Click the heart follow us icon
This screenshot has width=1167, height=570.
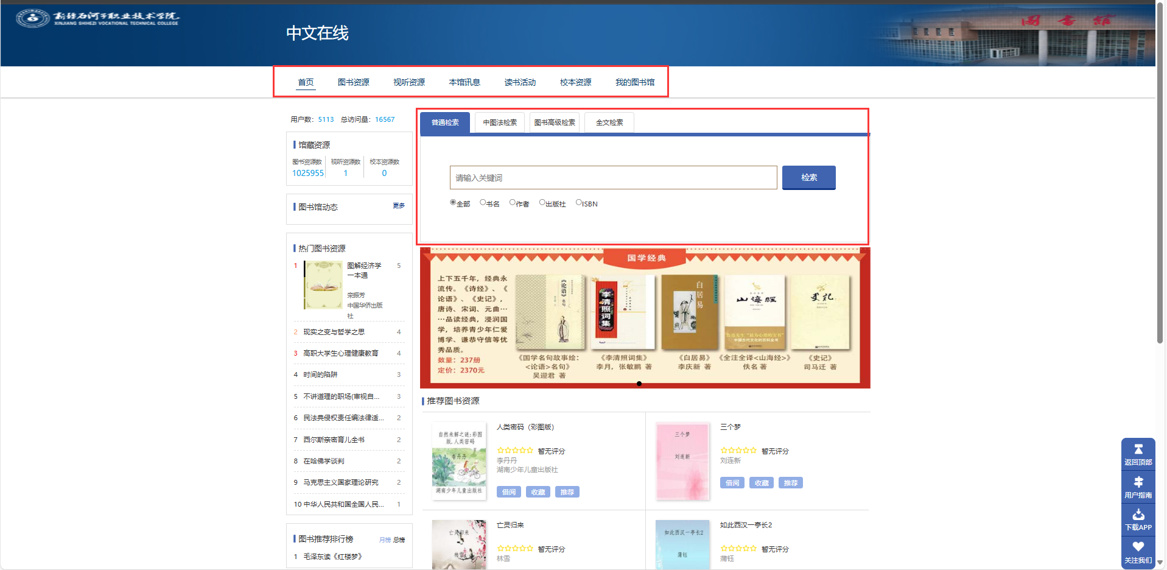point(1138,547)
